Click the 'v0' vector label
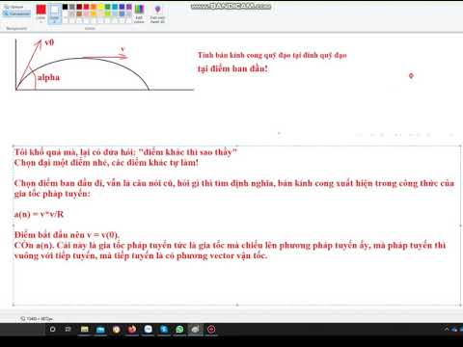This screenshot has width=463, height=347. click(49, 42)
